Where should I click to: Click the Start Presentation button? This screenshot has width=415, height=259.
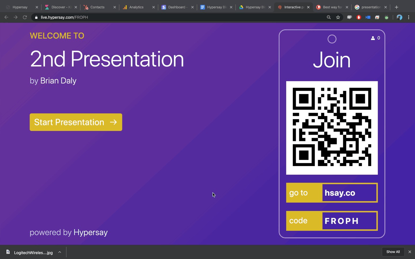click(x=76, y=122)
